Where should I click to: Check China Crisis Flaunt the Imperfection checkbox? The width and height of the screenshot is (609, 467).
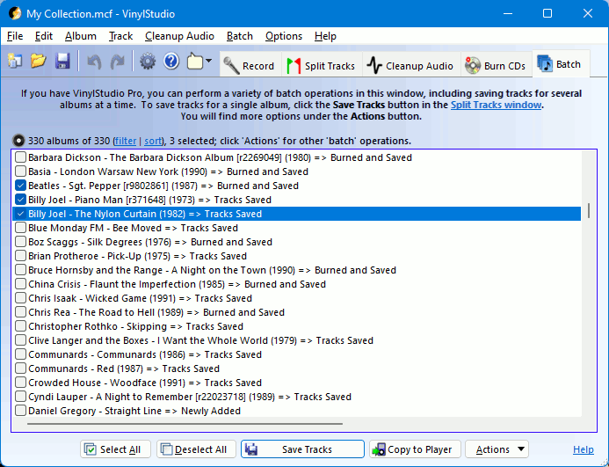pos(20,284)
